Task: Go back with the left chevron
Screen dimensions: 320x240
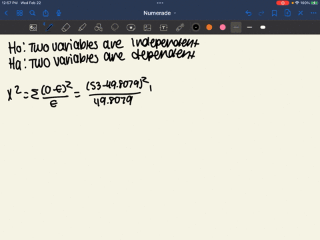Action: pos(7,13)
